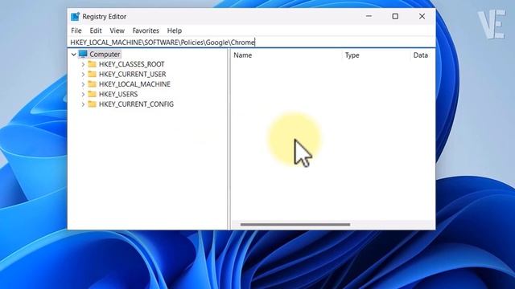
Task: Click the Type column header
Action: (x=376, y=55)
